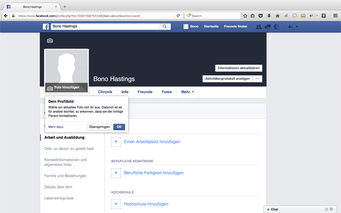The height and width of the screenshot is (213, 341).
Task: Open a new browser tab
Action: point(65,7)
